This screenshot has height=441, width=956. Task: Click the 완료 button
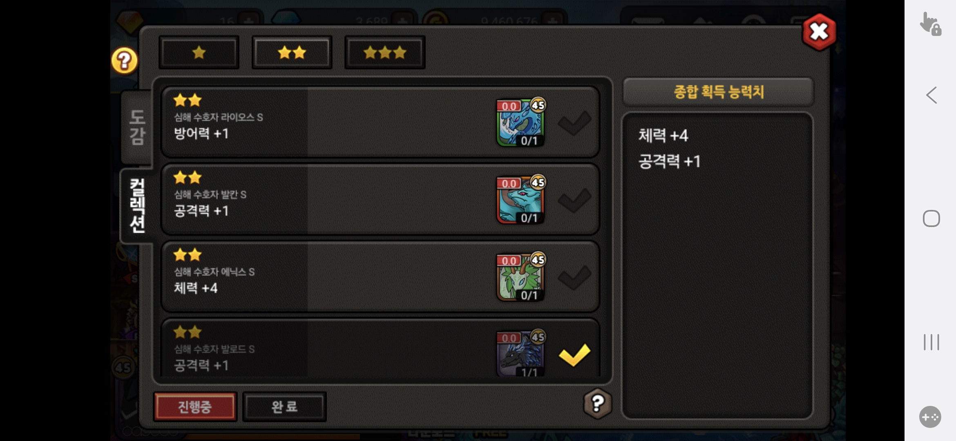[284, 407]
